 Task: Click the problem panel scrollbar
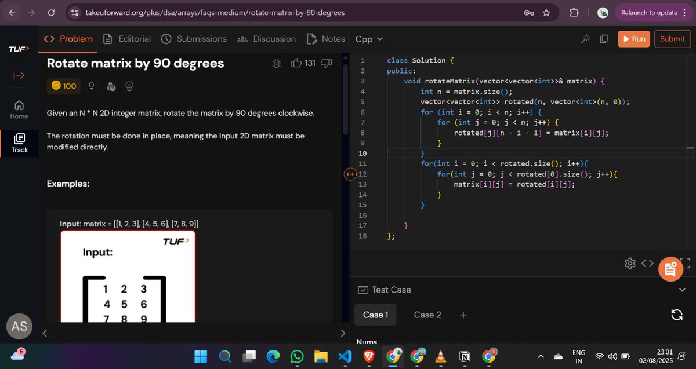coord(346,98)
